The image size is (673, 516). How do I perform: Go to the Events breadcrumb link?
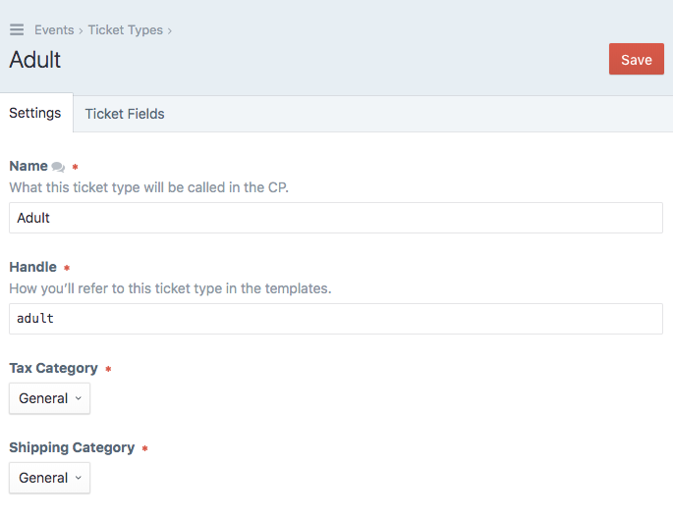pyautogui.click(x=54, y=30)
